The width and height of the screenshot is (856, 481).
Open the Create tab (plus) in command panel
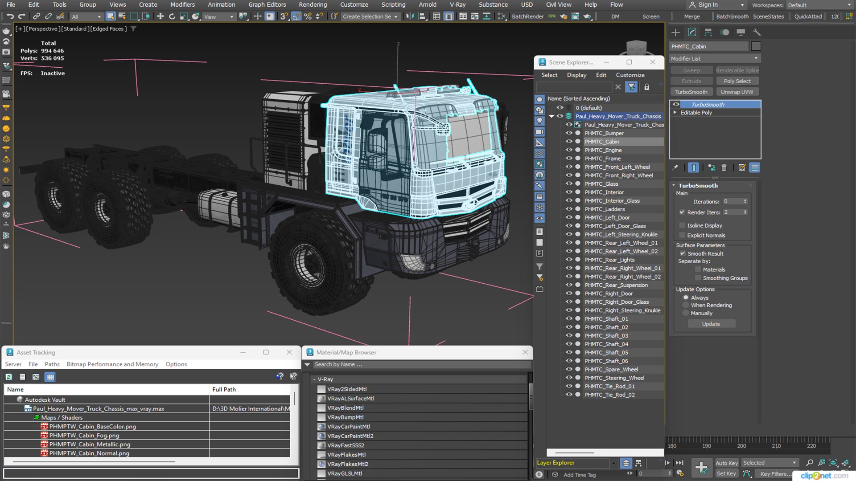click(675, 32)
